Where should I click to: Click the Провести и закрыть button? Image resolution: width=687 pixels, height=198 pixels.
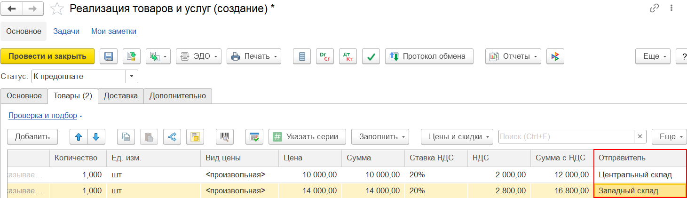47,56
